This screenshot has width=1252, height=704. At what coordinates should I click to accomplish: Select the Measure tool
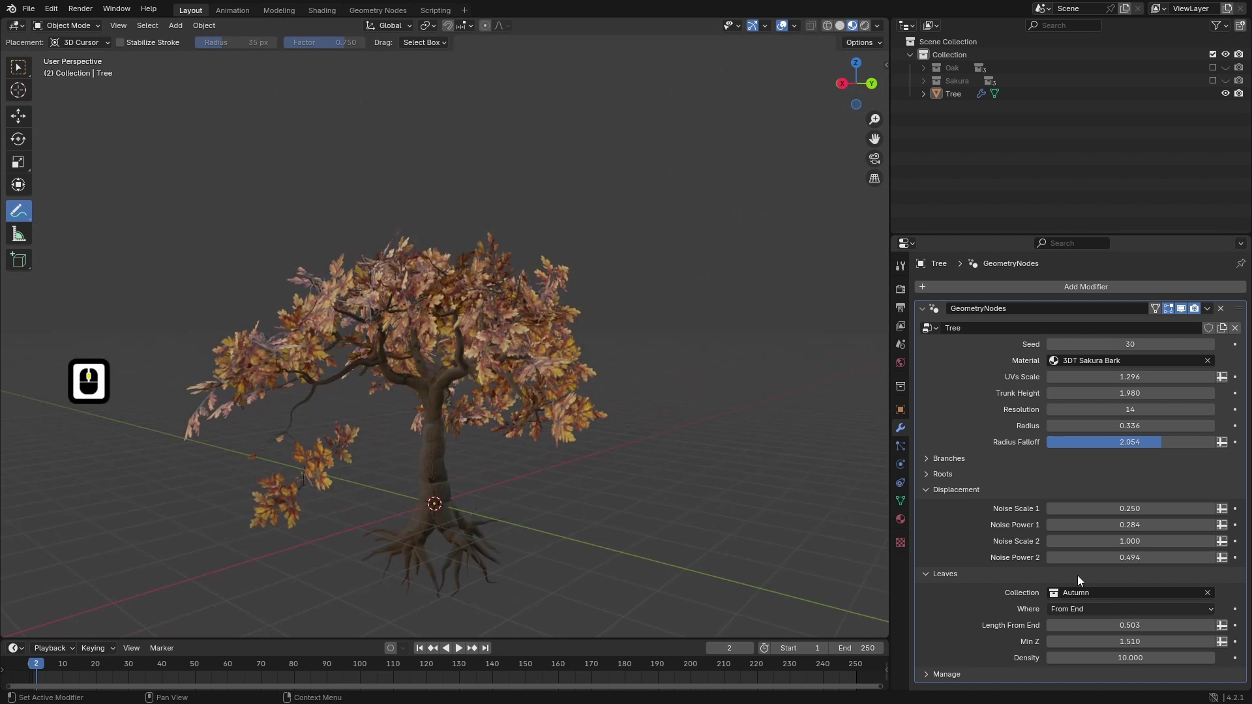pyautogui.click(x=18, y=233)
